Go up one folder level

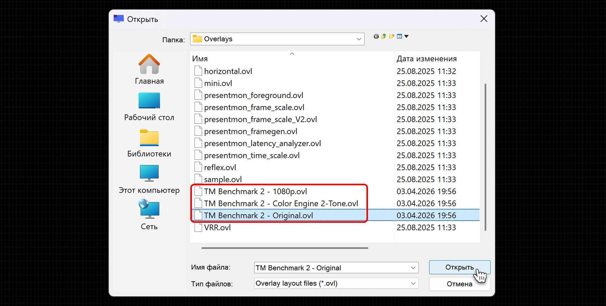click(x=384, y=37)
